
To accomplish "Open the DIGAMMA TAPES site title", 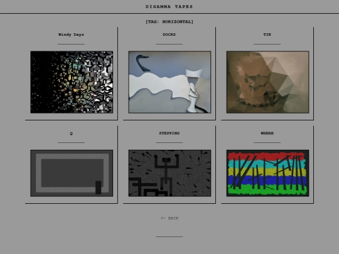I will tap(169, 7).
